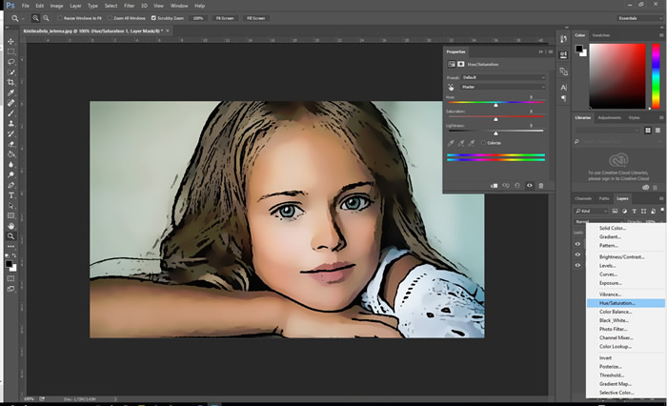Hide the topmost layer using its eye icon
The height and width of the screenshot is (406, 667).
click(x=577, y=244)
